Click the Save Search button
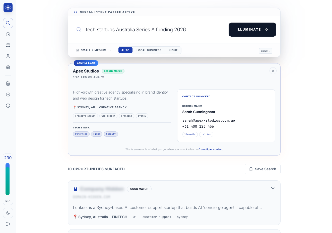 262,169
